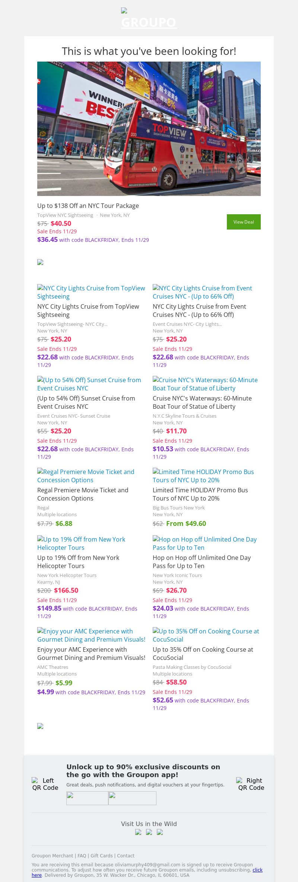
Task: Click the Groupon Merchant footer link
Action: (52, 856)
